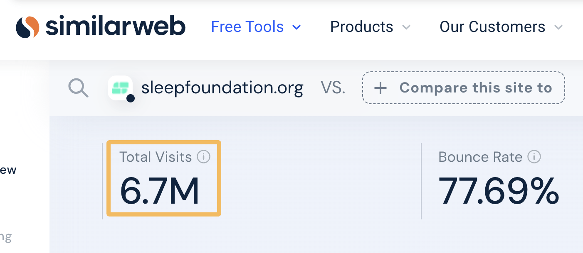The width and height of the screenshot is (583, 253).
Task: Click the black status dot on the site favicon
Action: (130, 99)
